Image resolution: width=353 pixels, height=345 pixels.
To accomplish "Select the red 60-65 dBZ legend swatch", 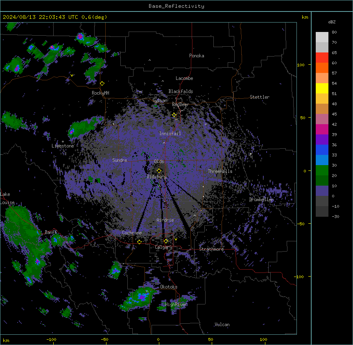I will [322, 58].
